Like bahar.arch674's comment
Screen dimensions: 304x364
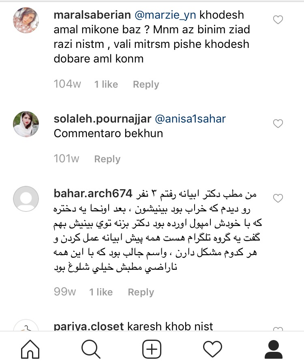[278, 198]
